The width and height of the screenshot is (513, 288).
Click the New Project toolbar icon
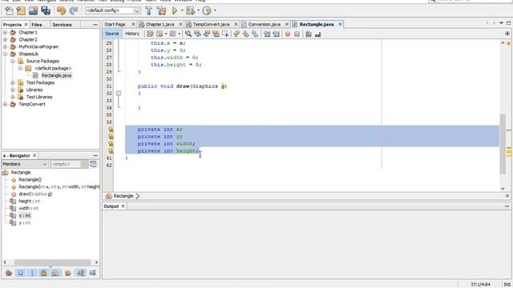point(21,10)
